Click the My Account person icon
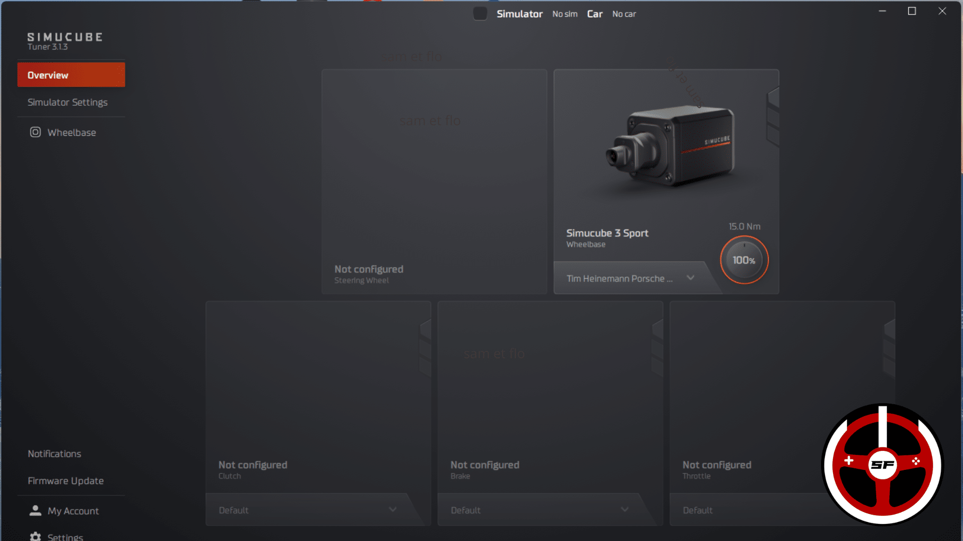 [x=35, y=510]
